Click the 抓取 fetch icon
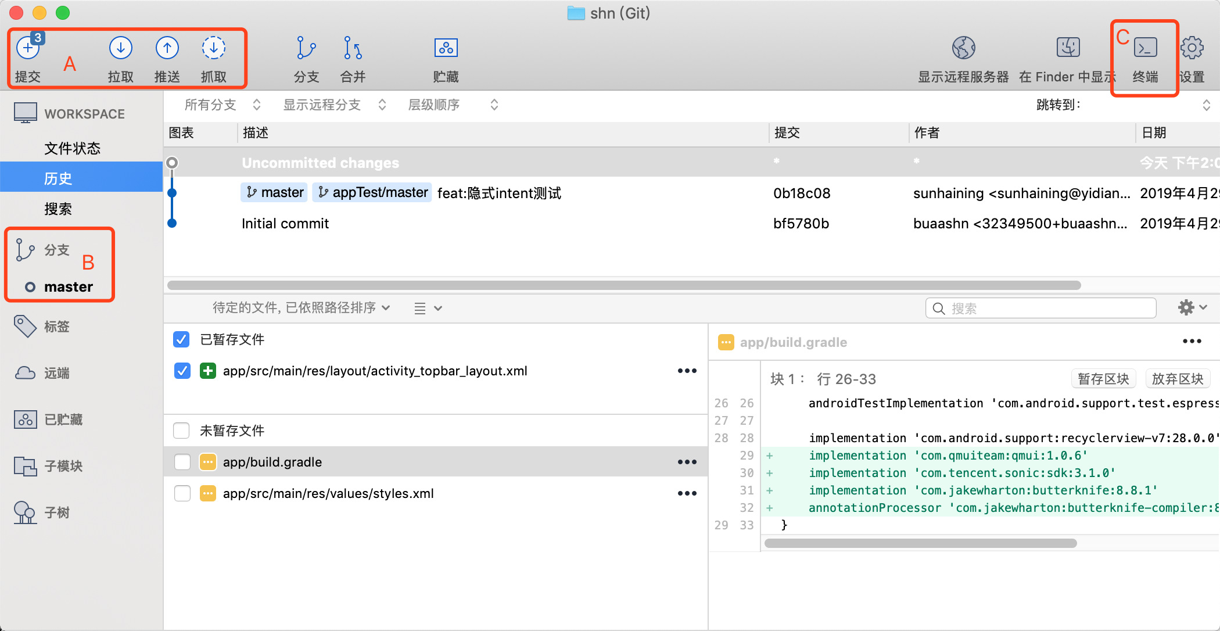Screen dimensions: 1220x631 pos(213,48)
